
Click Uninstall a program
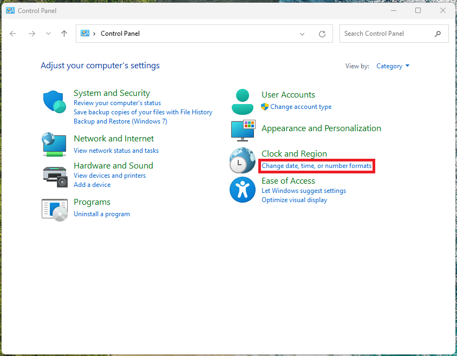(x=102, y=214)
